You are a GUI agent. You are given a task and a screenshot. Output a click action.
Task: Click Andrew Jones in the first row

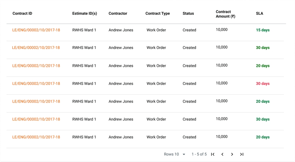coord(121,30)
